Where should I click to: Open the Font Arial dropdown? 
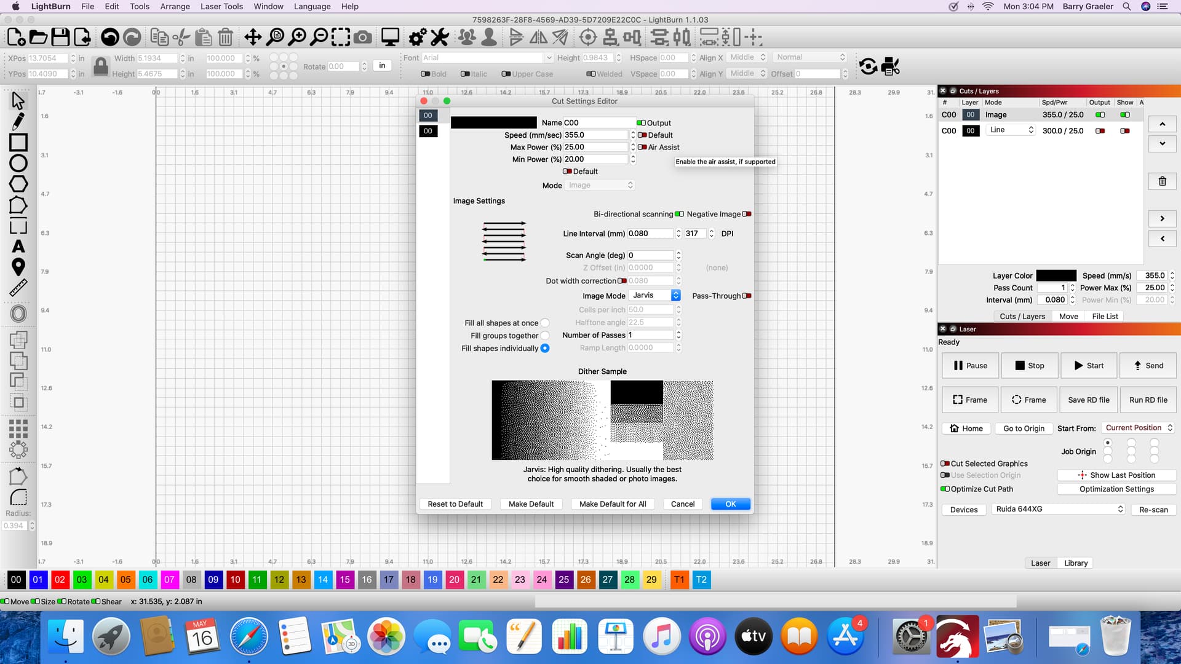(x=487, y=58)
